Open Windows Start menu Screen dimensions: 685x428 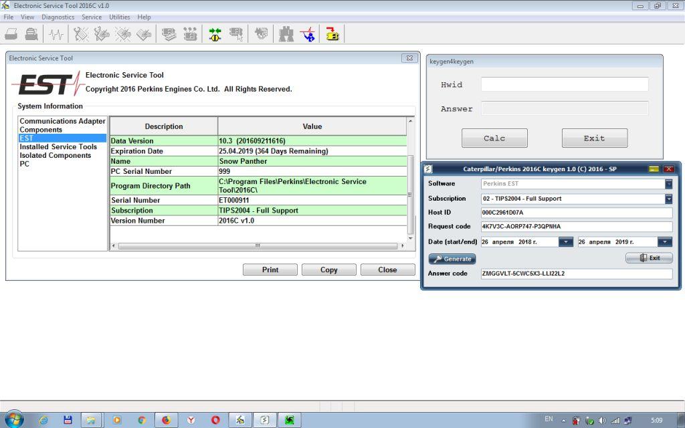13,420
